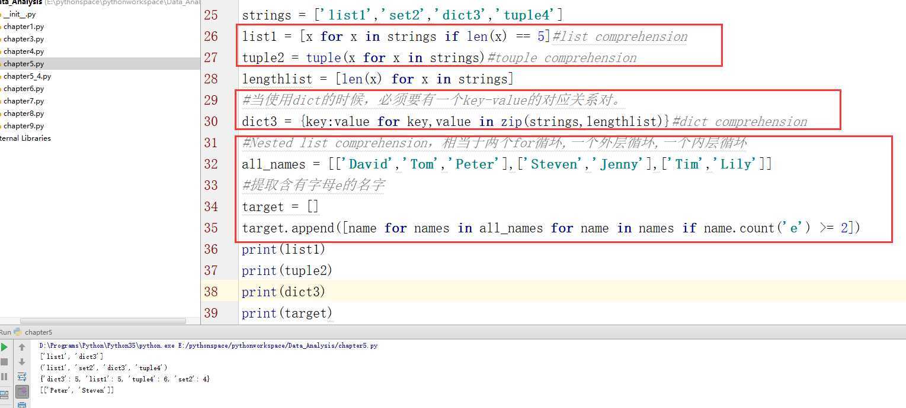Click the '#list comprehension' comment
This screenshot has height=408, width=906.
620,37
